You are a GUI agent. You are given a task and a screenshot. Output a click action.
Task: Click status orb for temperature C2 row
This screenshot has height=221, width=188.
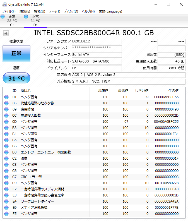tap(6, 158)
